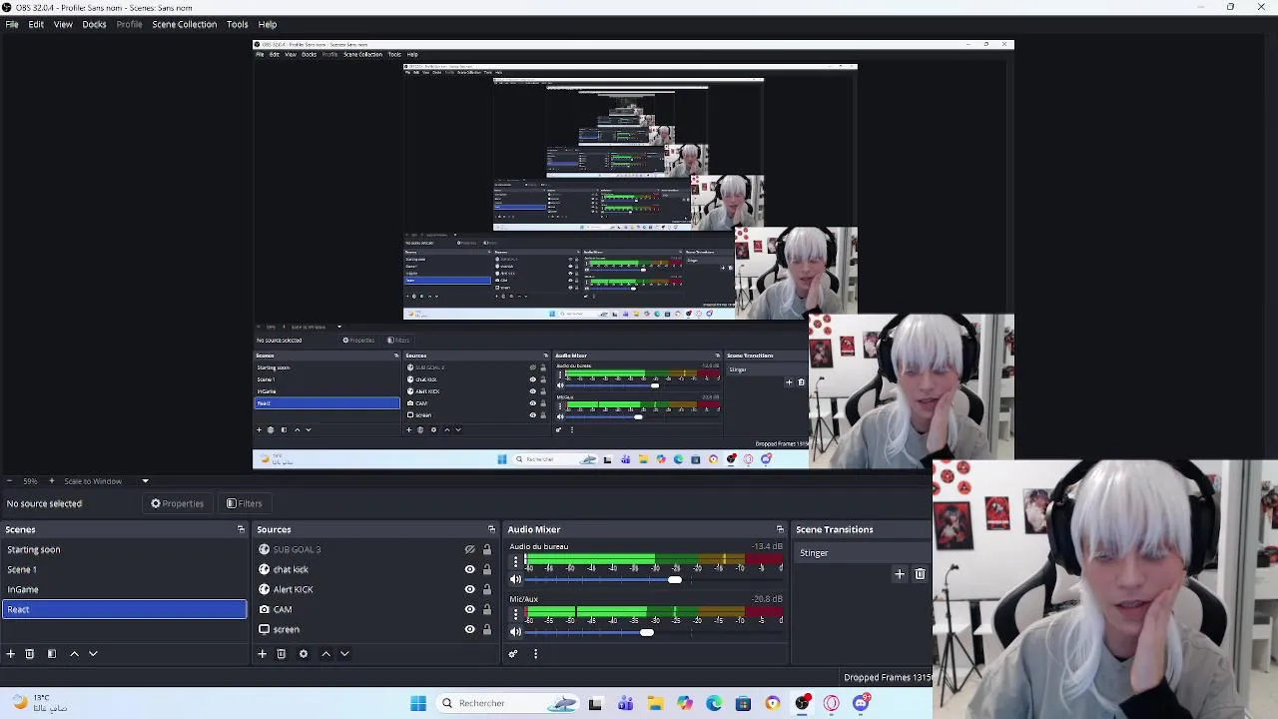Toggle lock on the SUB GOAL 3 source
1278x719 pixels.
[x=486, y=549]
